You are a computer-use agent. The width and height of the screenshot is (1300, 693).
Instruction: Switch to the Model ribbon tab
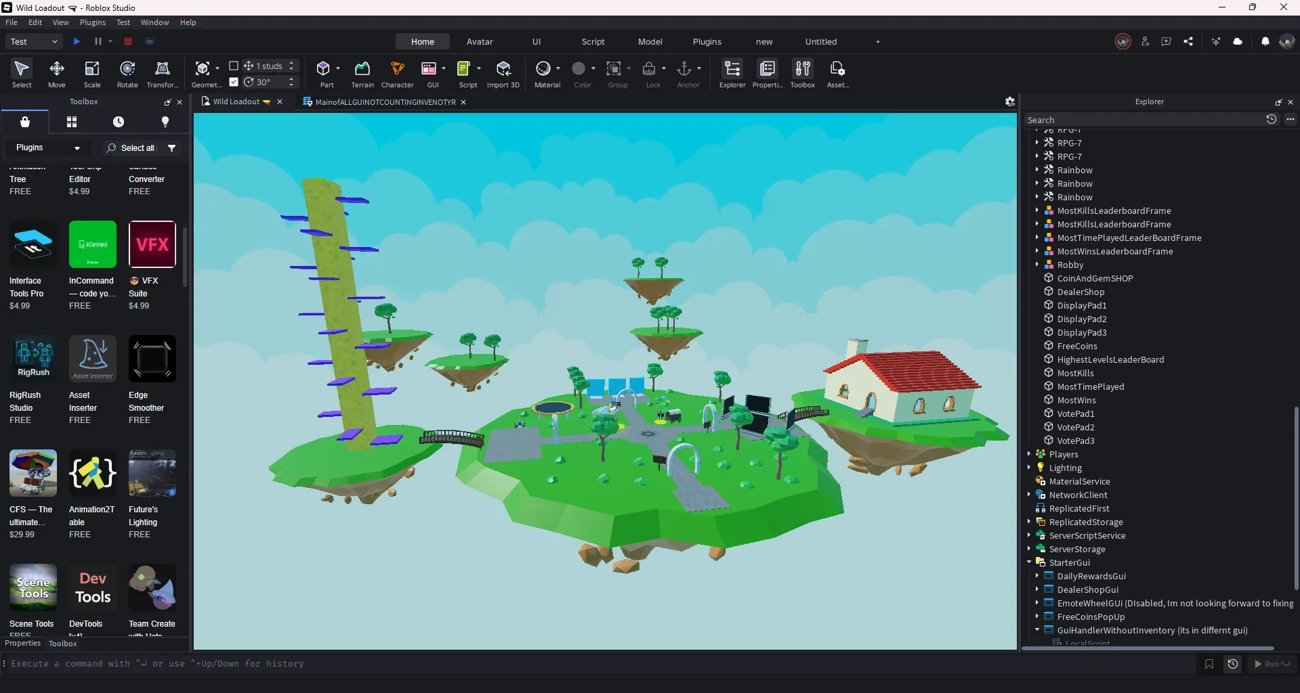pyautogui.click(x=650, y=41)
